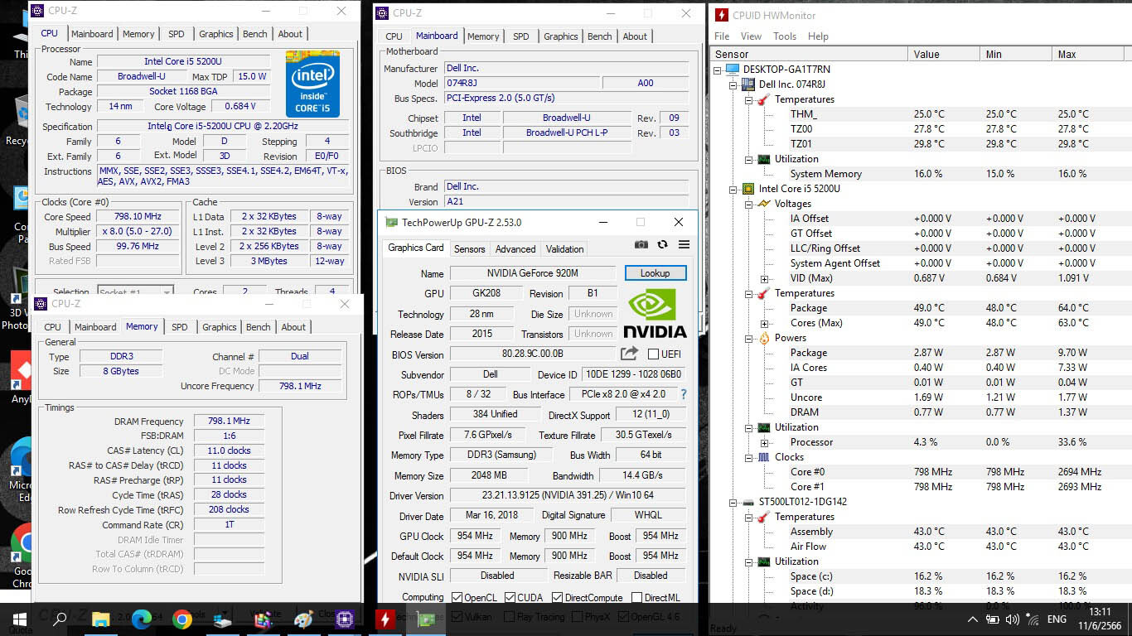Open the SPD tab in CPU-Z Memory window
This screenshot has height=636, width=1132.
tap(180, 327)
